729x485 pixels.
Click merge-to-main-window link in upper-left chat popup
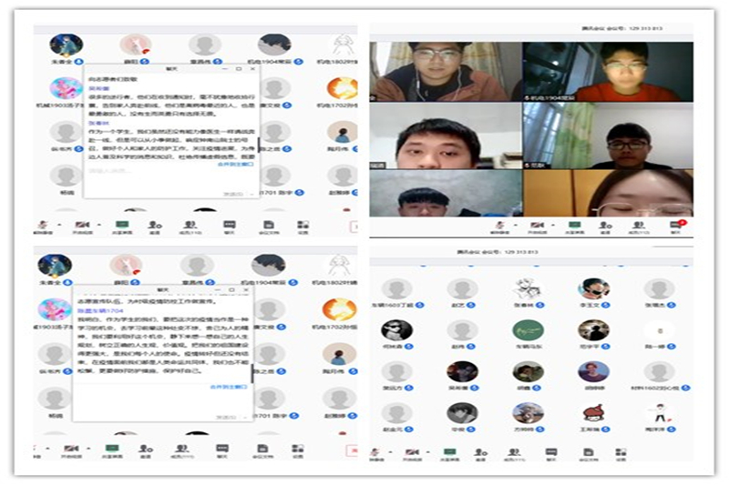pos(236,165)
